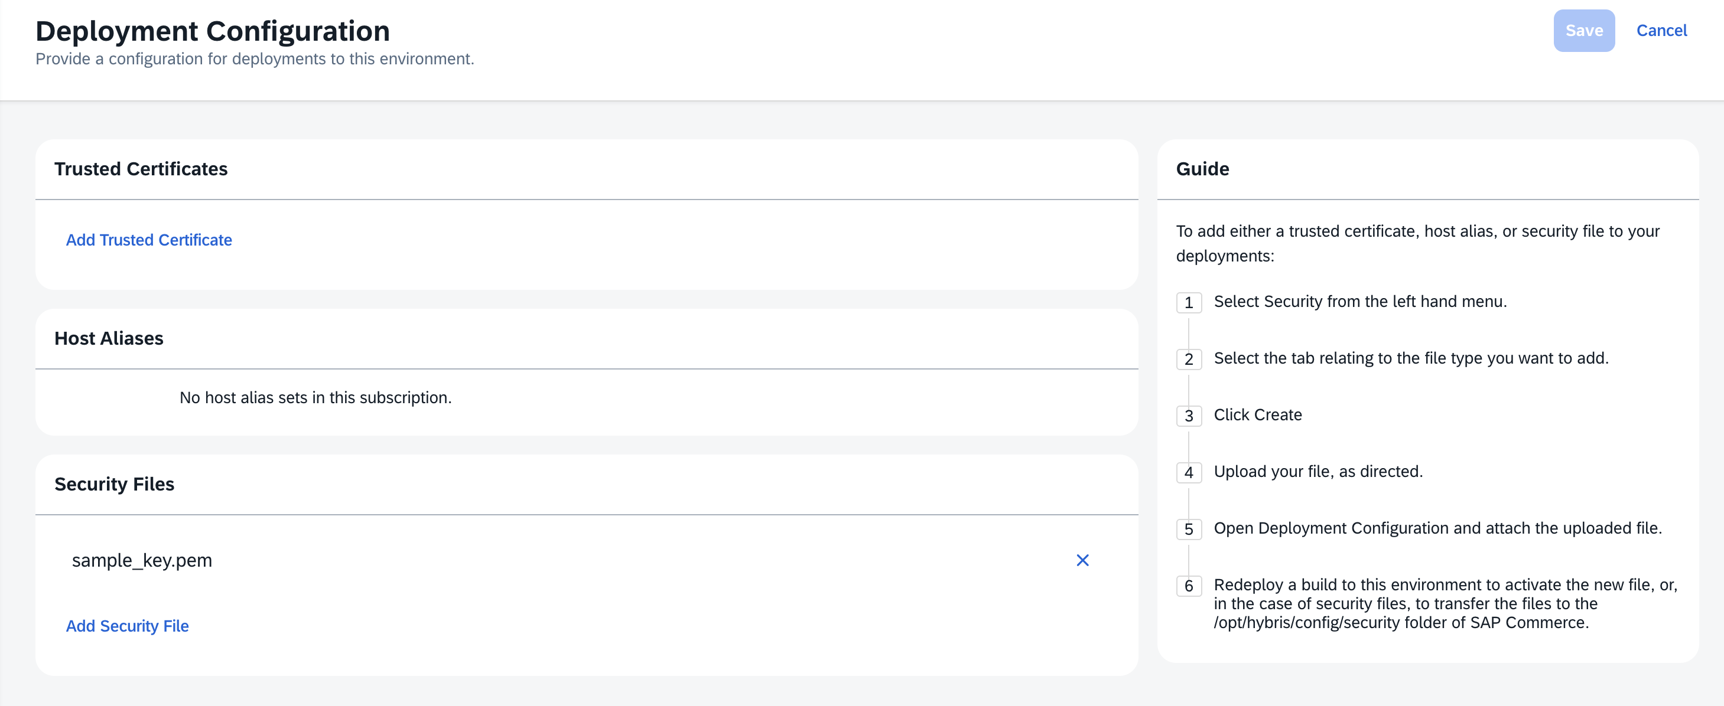Click the Deployment Configuration page title
The height and width of the screenshot is (706, 1724).
[213, 30]
